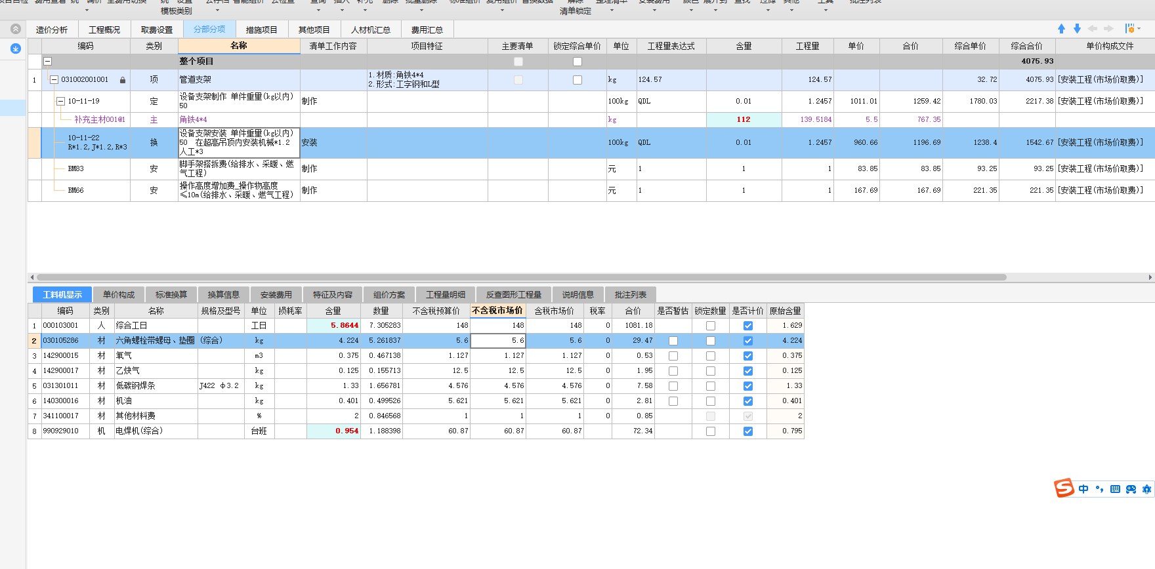Open the IME toolbox settings icon
The image size is (1155, 569).
coord(1146,489)
